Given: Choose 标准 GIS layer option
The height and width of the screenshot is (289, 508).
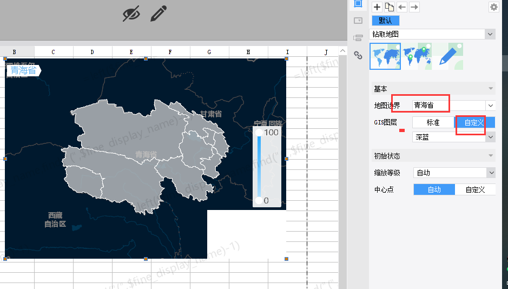Looking at the screenshot, I should click(433, 122).
